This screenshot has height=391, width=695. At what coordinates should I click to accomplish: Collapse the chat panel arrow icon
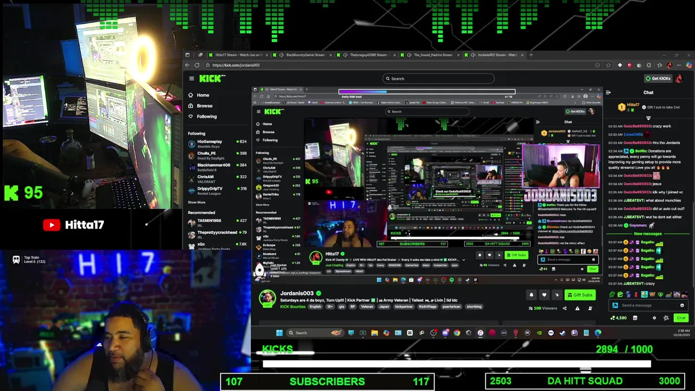(608, 93)
